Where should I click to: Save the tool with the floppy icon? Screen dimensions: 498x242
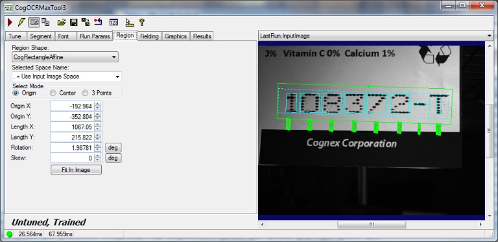click(74, 22)
